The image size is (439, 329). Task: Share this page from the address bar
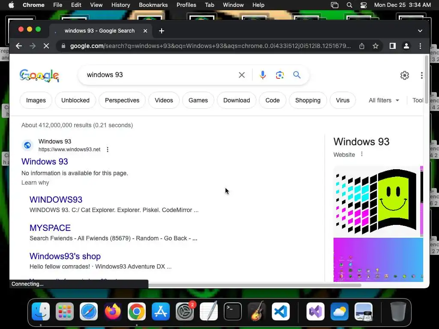click(362, 46)
